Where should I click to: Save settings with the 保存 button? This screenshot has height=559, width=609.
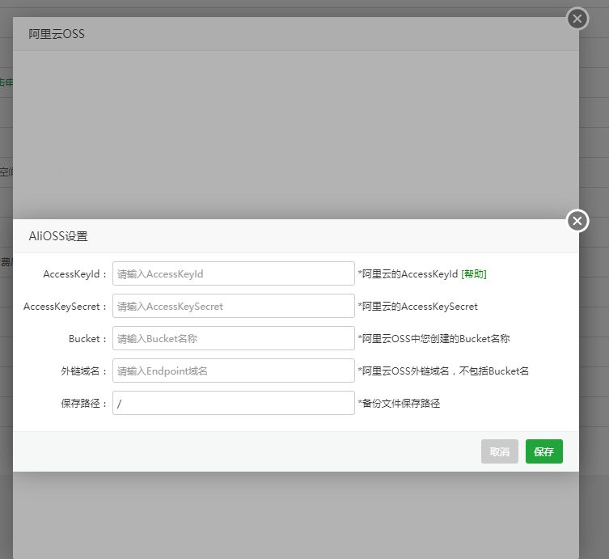(x=543, y=451)
